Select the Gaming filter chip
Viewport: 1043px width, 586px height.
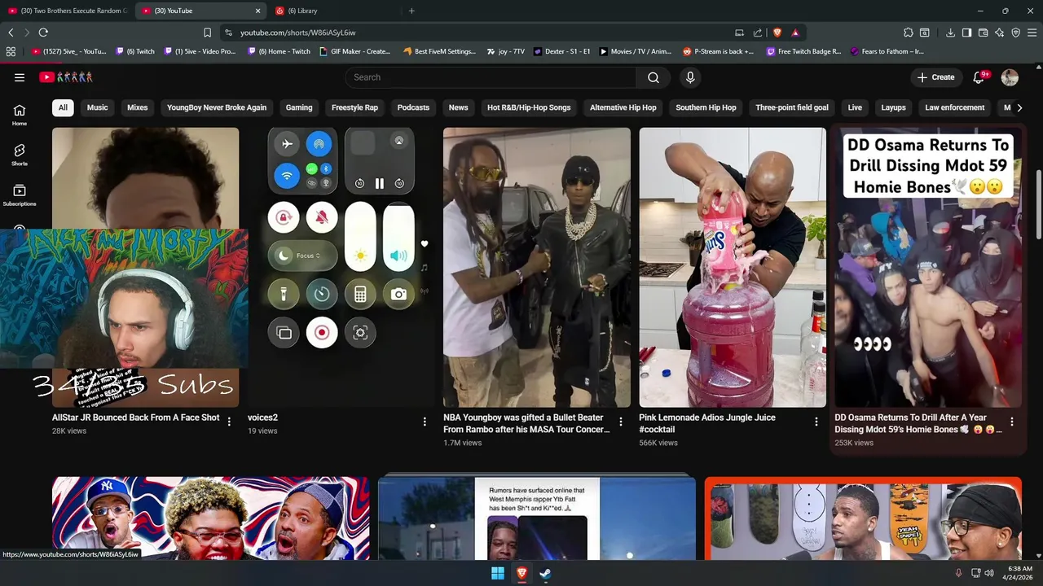tap(299, 107)
